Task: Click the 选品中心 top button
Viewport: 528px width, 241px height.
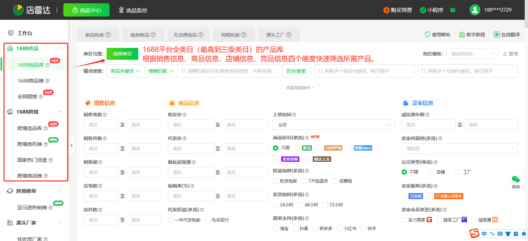Action: coord(86,10)
